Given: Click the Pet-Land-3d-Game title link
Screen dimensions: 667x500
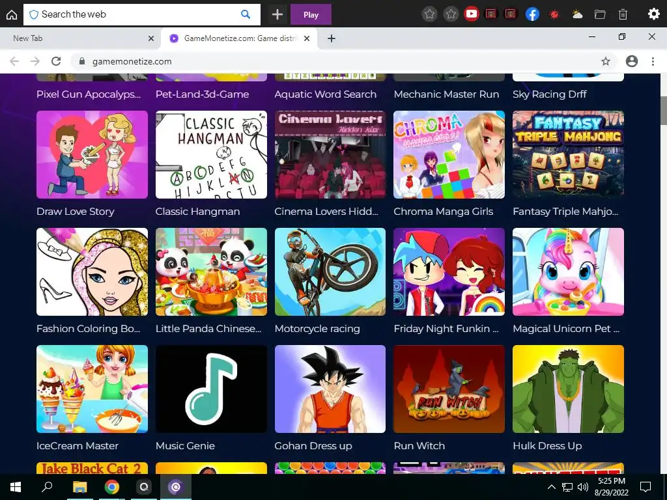Looking at the screenshot, I should (202, 94).
